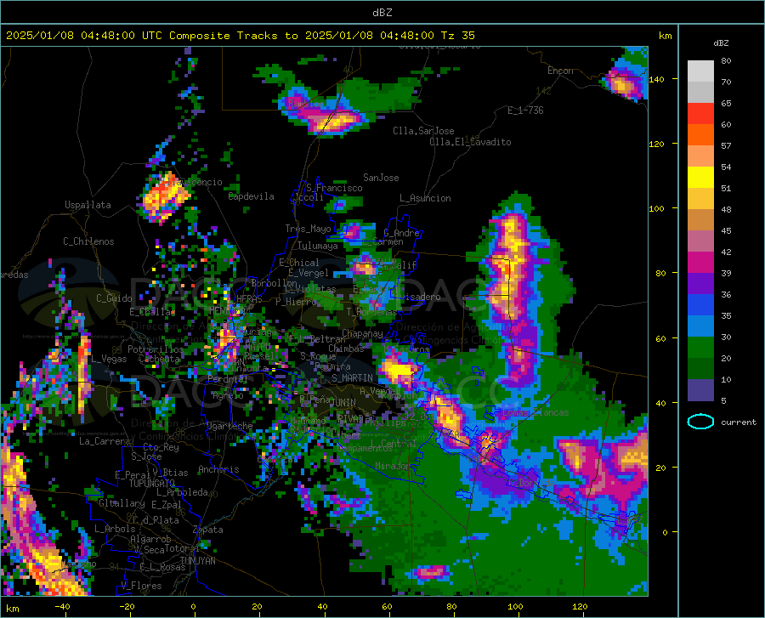Click the light blue 30-35 dBZ swatch
Viewport: 765px width, 618px height.
tap(700, 326)
